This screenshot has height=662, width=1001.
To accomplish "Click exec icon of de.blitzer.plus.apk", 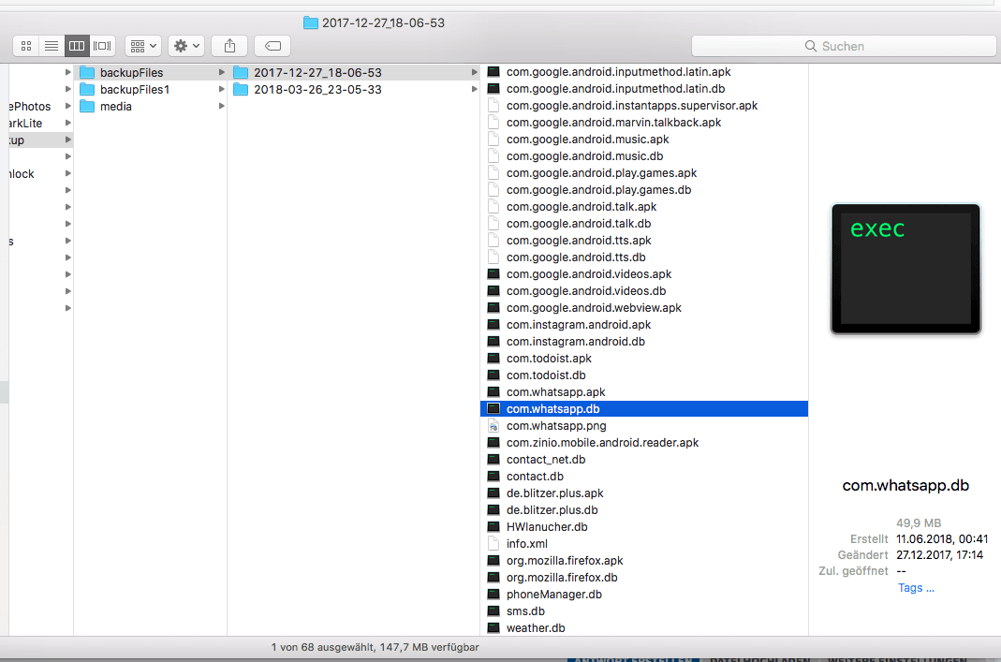I will [x=493, y=493].
